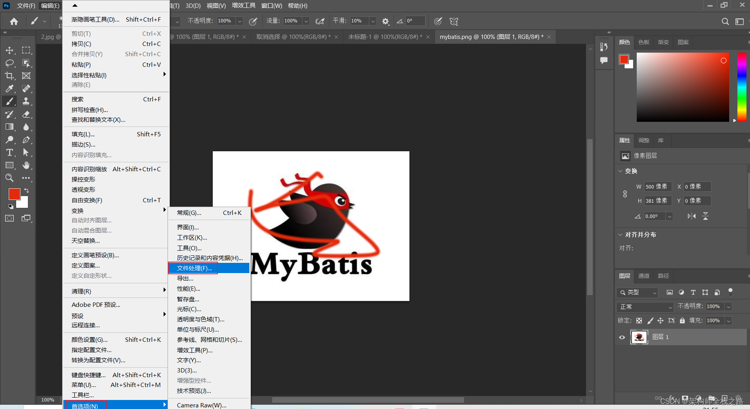750x409 pixels.
Task: Select the Pen tool
Action: (x=26, y=140)
